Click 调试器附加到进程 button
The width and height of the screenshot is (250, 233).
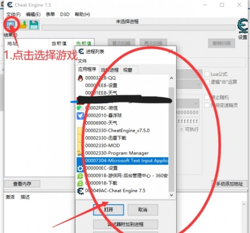[x=125, y=224]
